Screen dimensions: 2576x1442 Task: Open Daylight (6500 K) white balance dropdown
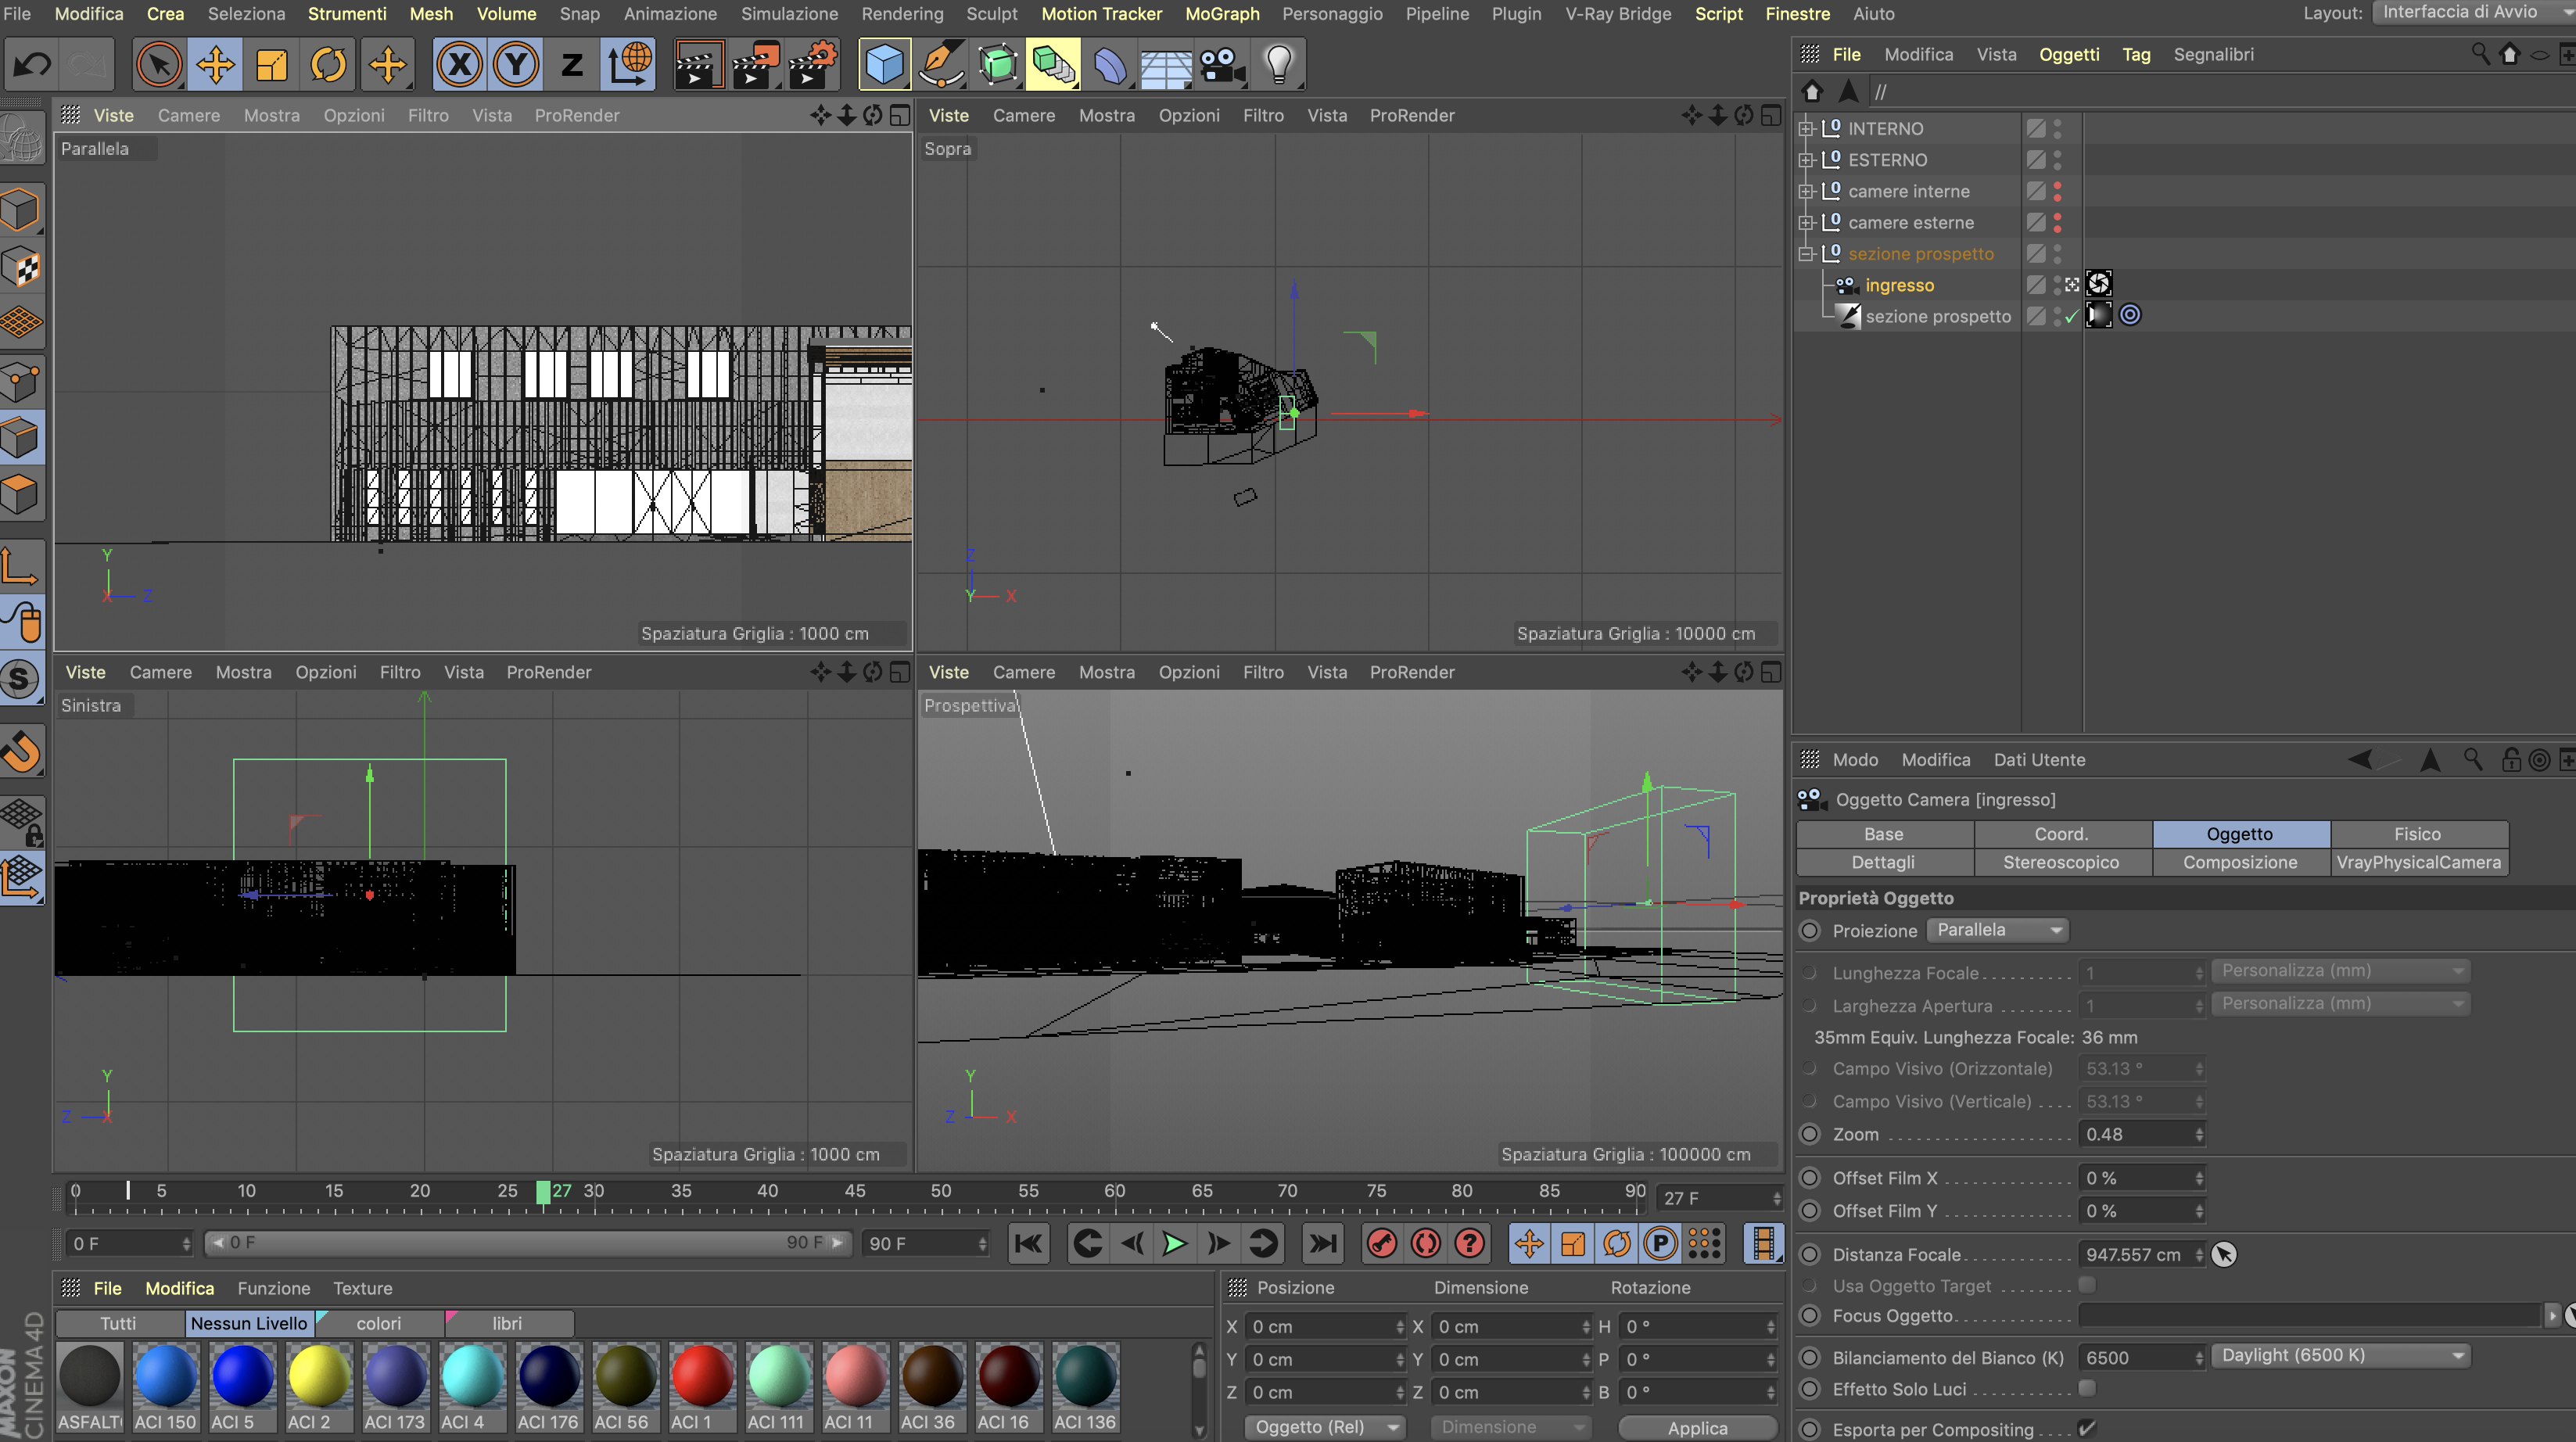click(2340, 1356)
